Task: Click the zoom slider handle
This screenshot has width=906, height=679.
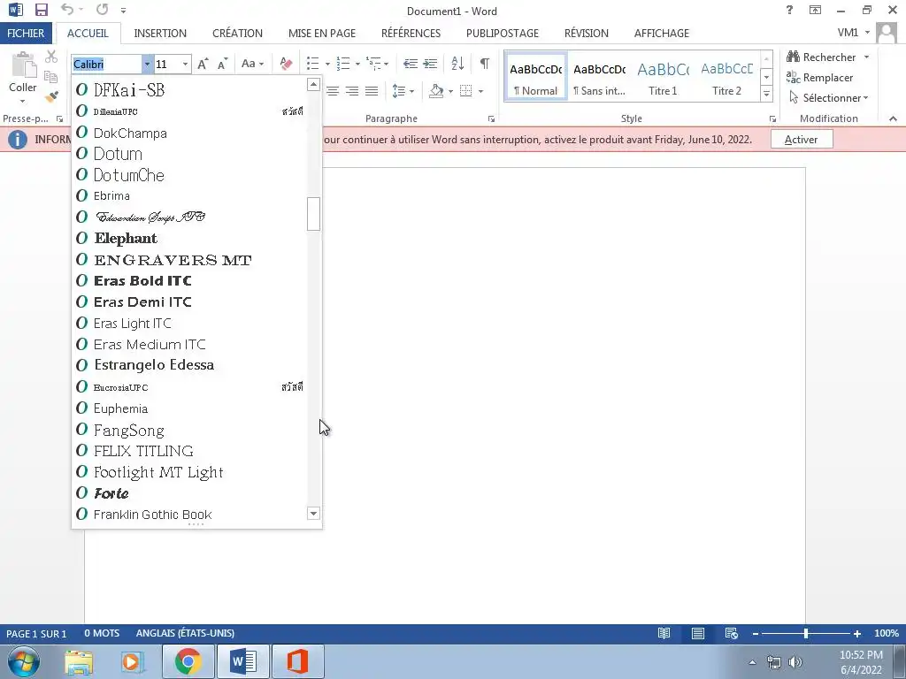Action: click(x=805, y=633)
